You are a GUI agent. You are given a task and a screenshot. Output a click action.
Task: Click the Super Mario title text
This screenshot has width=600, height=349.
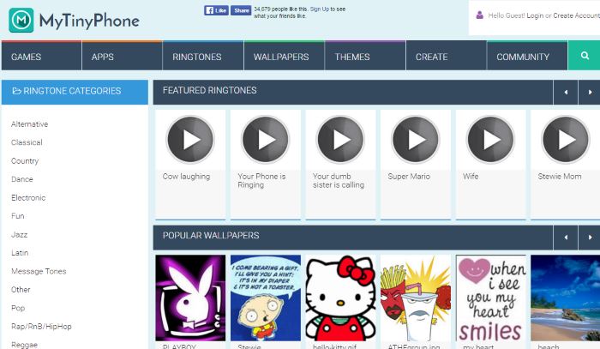[x=409, y=177]
